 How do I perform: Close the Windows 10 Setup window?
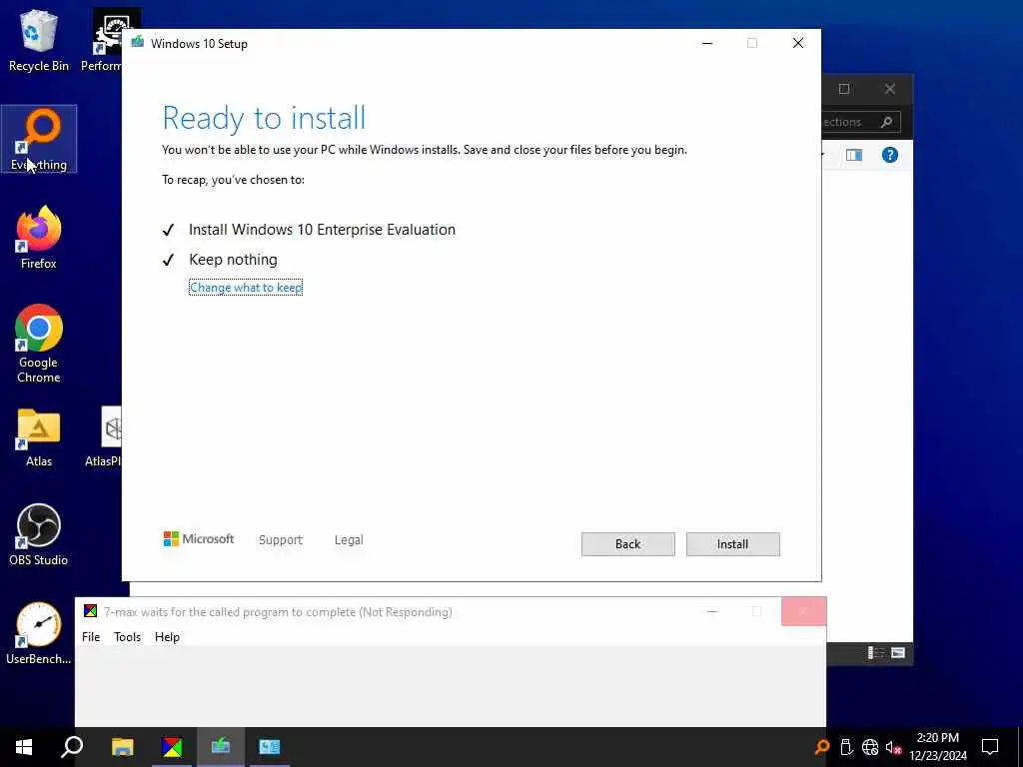click(x=797, y=43)
